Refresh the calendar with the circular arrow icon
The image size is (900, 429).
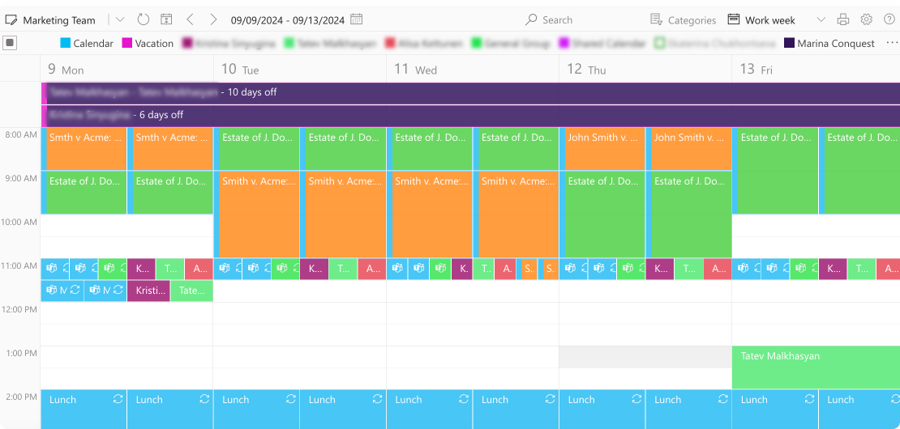pos(144,19)
